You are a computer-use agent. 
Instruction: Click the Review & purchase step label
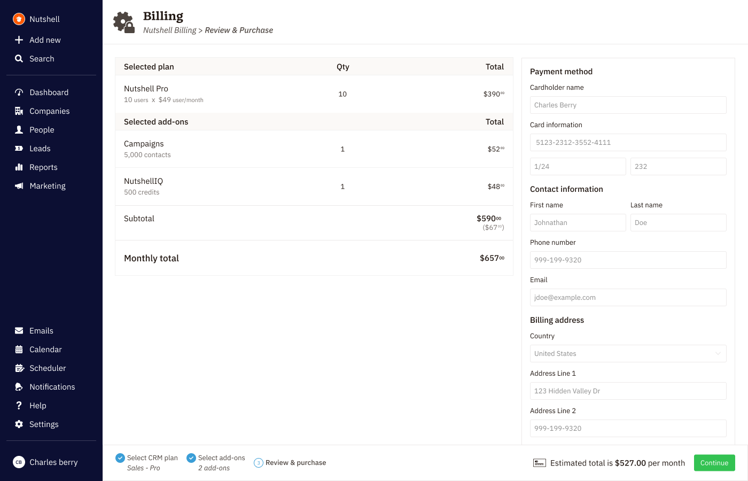[x=295, y=463]
